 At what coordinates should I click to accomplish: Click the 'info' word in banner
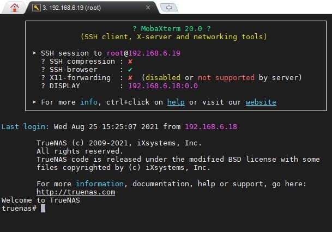(x=89, y=102)
